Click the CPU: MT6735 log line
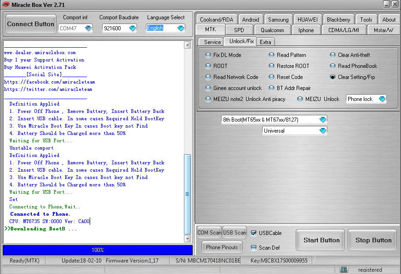Image resolution: width=401 pixels, height=274 pixels. coord(50,221)
